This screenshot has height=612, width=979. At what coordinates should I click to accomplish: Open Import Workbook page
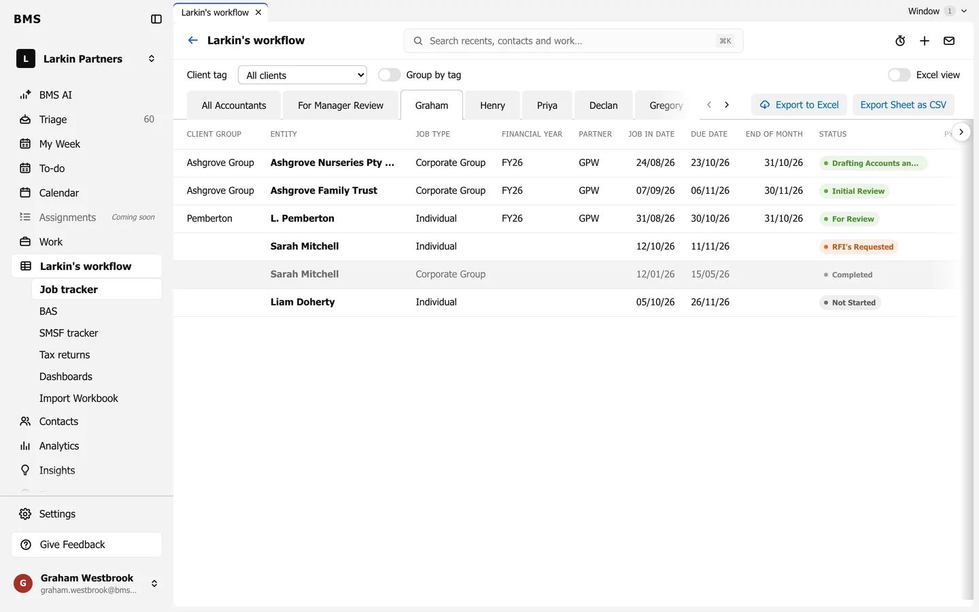pos(97,398)
